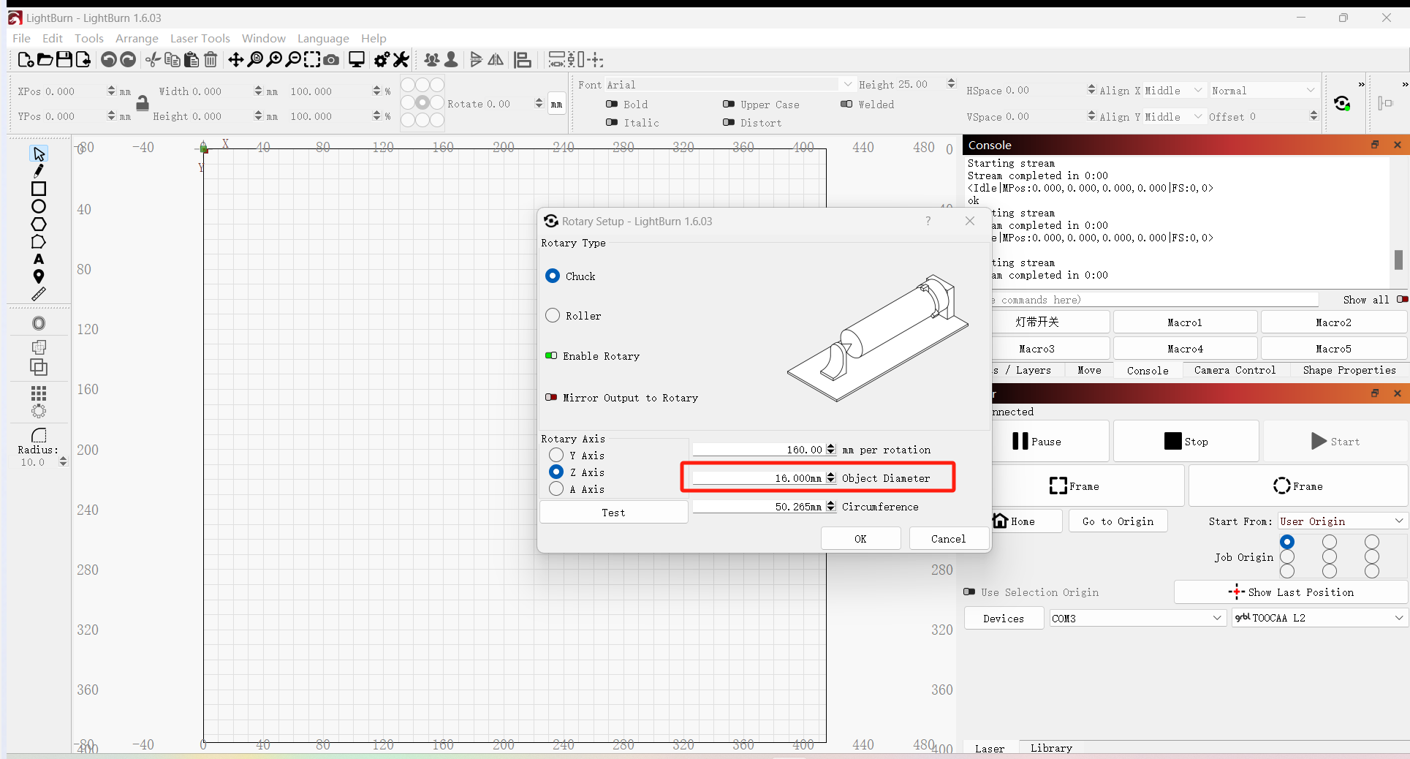Click the Open file folder icon
The height and width of the screenshot is (759, 1410).
click(45, 60)
